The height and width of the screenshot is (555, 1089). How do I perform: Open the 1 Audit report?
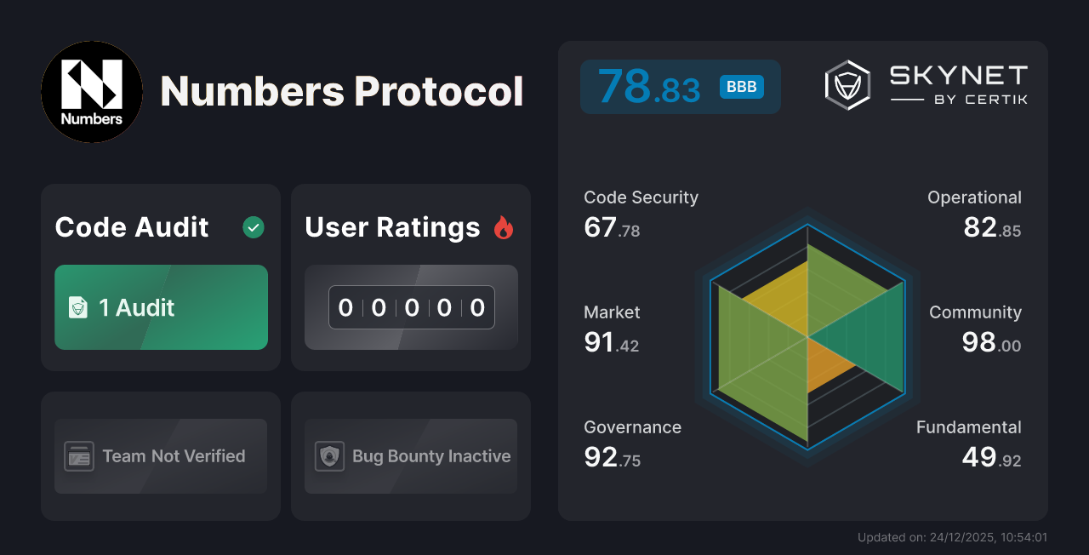pyautogui.click(x=161, y=308)
